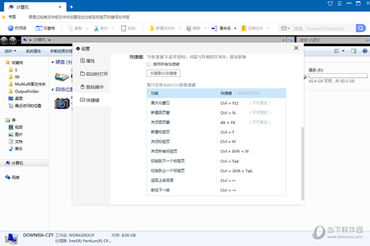Collapse the 网络位置 group
This screenshot has width=370, height=246.
click(x=52, y=89)
